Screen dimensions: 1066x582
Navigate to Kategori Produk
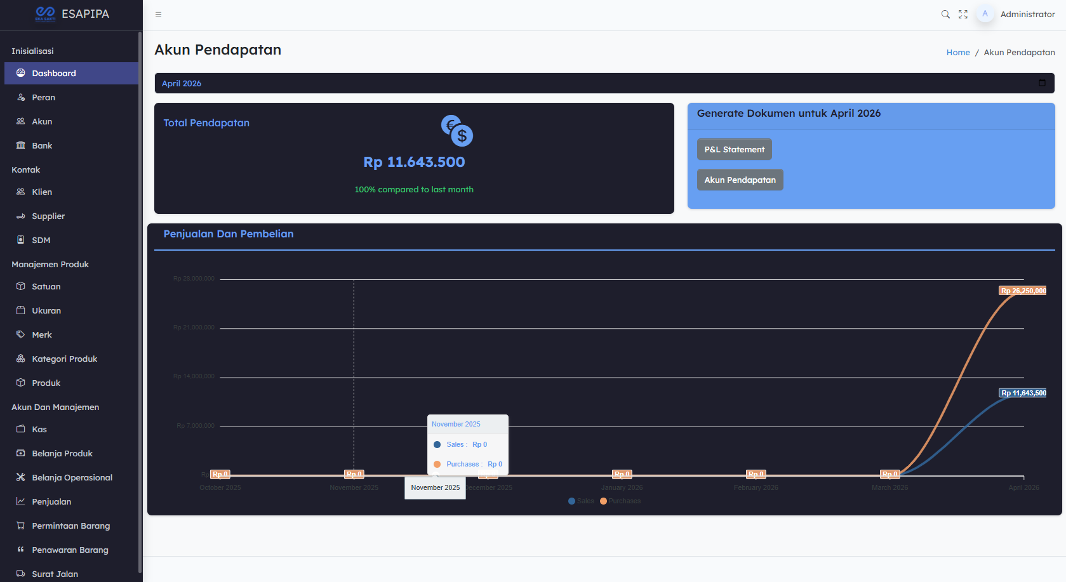(71, 359)
